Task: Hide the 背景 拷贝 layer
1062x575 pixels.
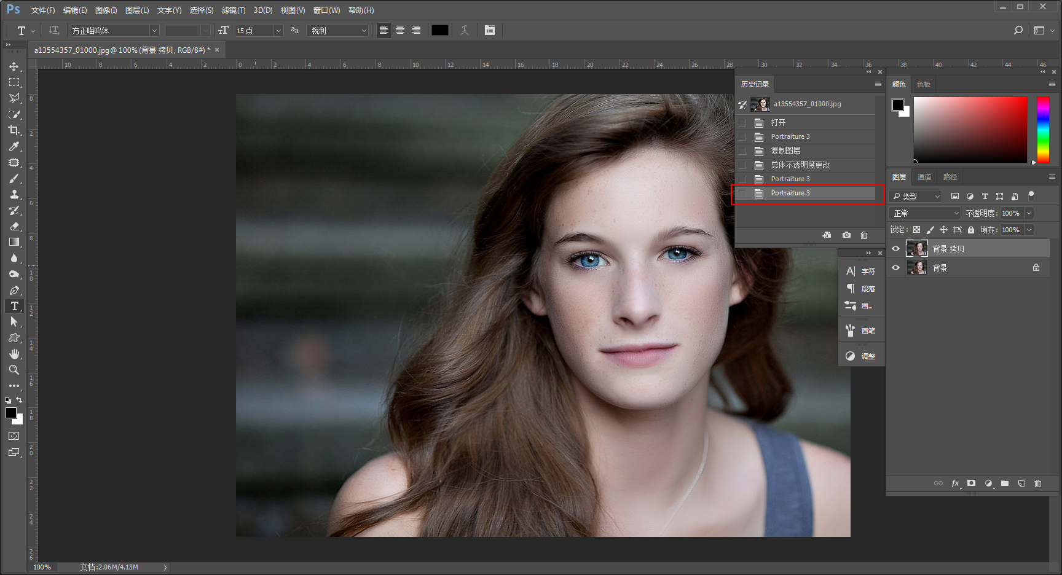Action: [896, 249]
